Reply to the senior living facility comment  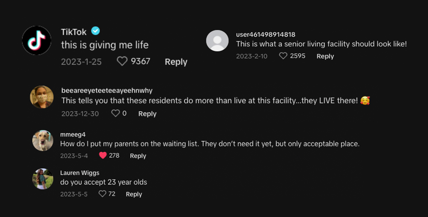click(325, 56)
